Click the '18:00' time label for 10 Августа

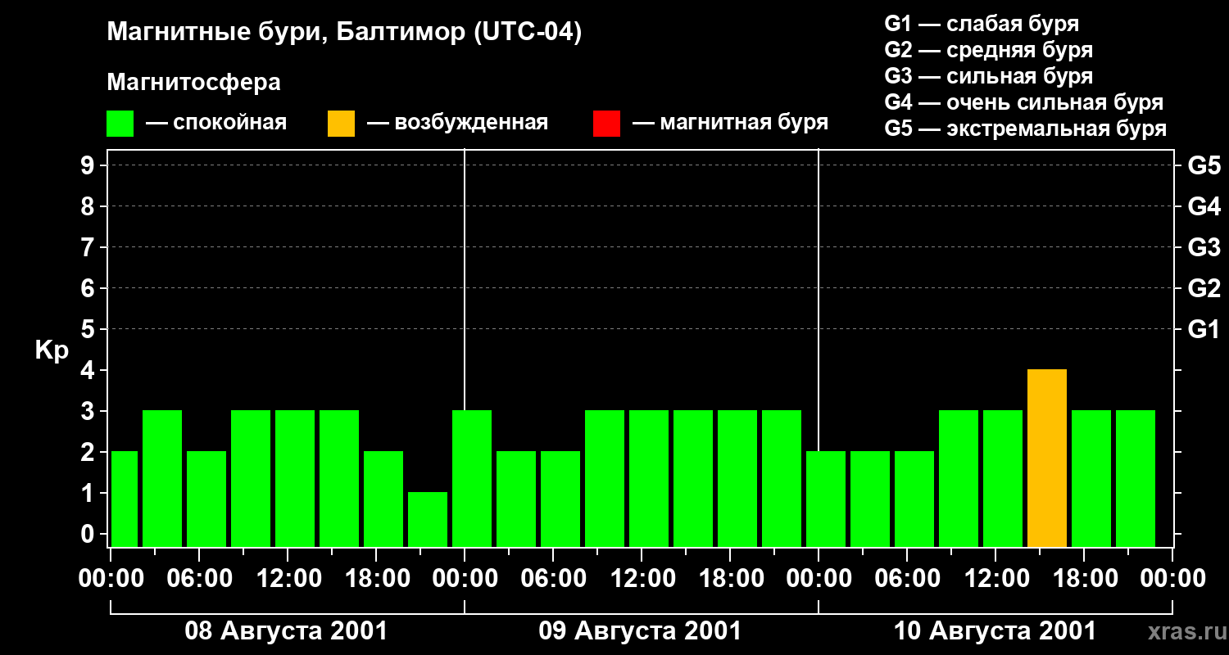click(1084, 579)
